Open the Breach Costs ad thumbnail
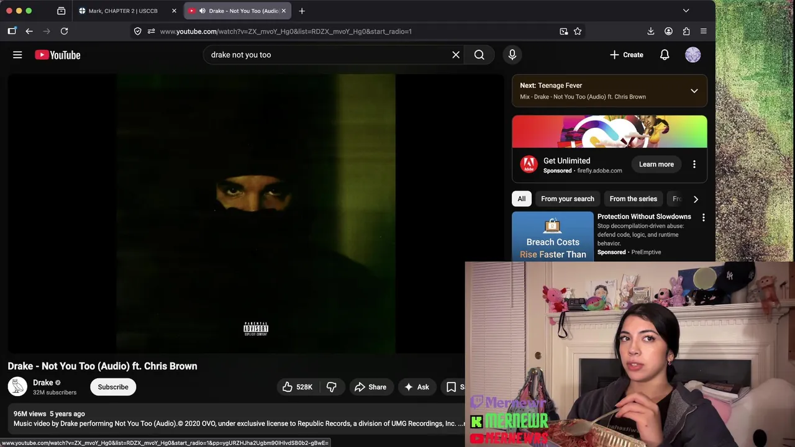This screenshot has height=447, width=795. [x=553, y=236]
